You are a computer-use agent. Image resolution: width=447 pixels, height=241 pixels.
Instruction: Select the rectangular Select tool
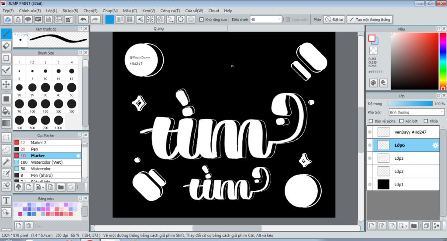(6, 137)
